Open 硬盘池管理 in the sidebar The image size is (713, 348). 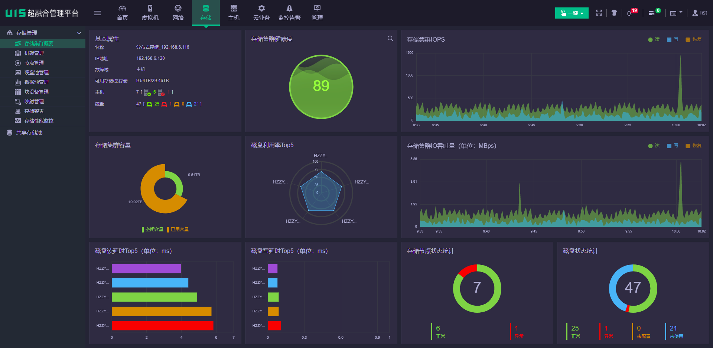[x=36, y=72]
